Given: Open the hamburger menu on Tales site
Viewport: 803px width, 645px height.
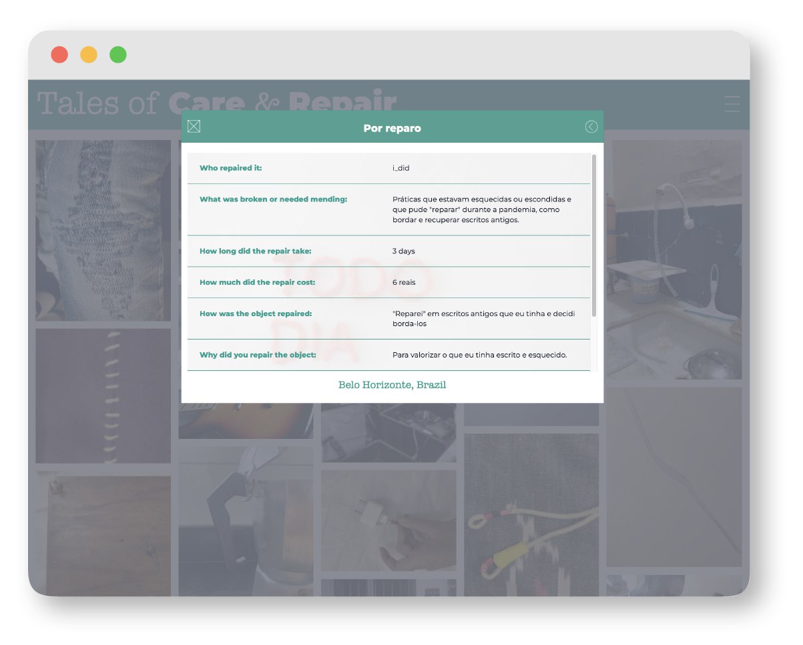Looking at the screenshot, I should click(732, 104).
